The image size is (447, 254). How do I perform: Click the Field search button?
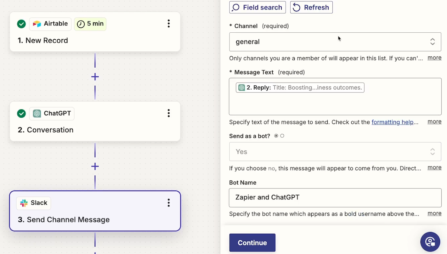click(258, 7)
